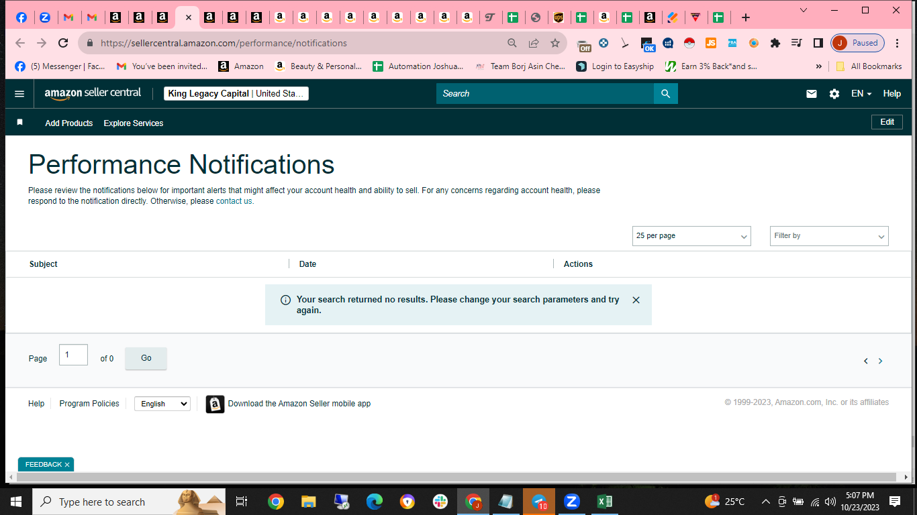
Task: Bookmark this page with the star icon
Action: [555, 43]
